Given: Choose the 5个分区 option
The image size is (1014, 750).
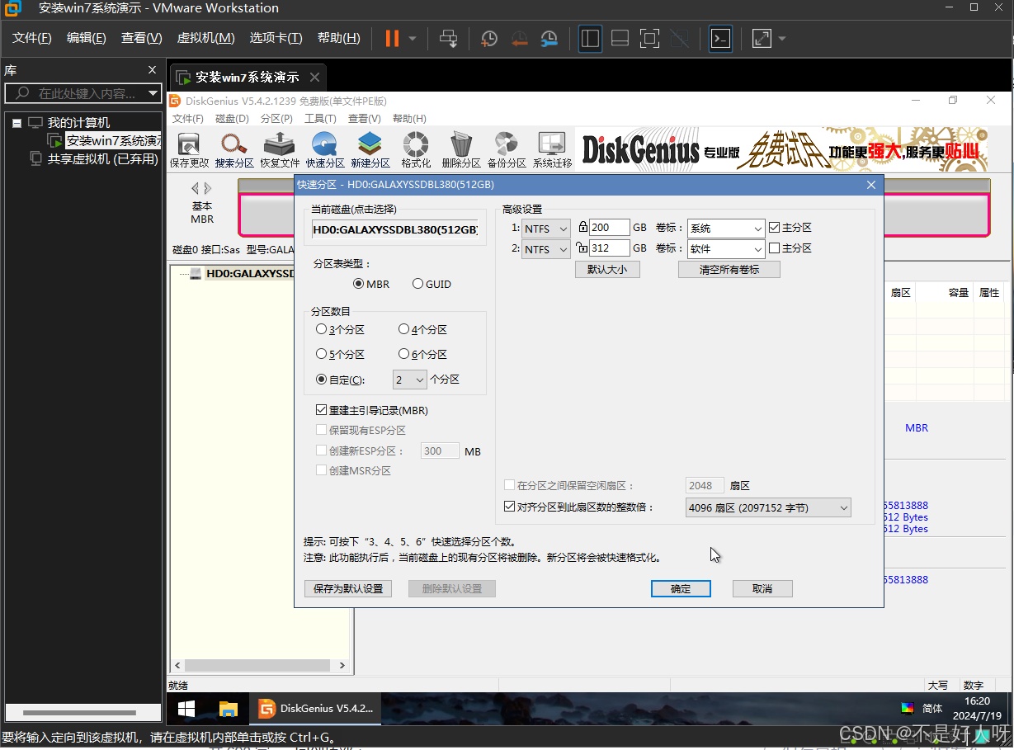Looking at the screenshot, I should [x=340, y=354].
